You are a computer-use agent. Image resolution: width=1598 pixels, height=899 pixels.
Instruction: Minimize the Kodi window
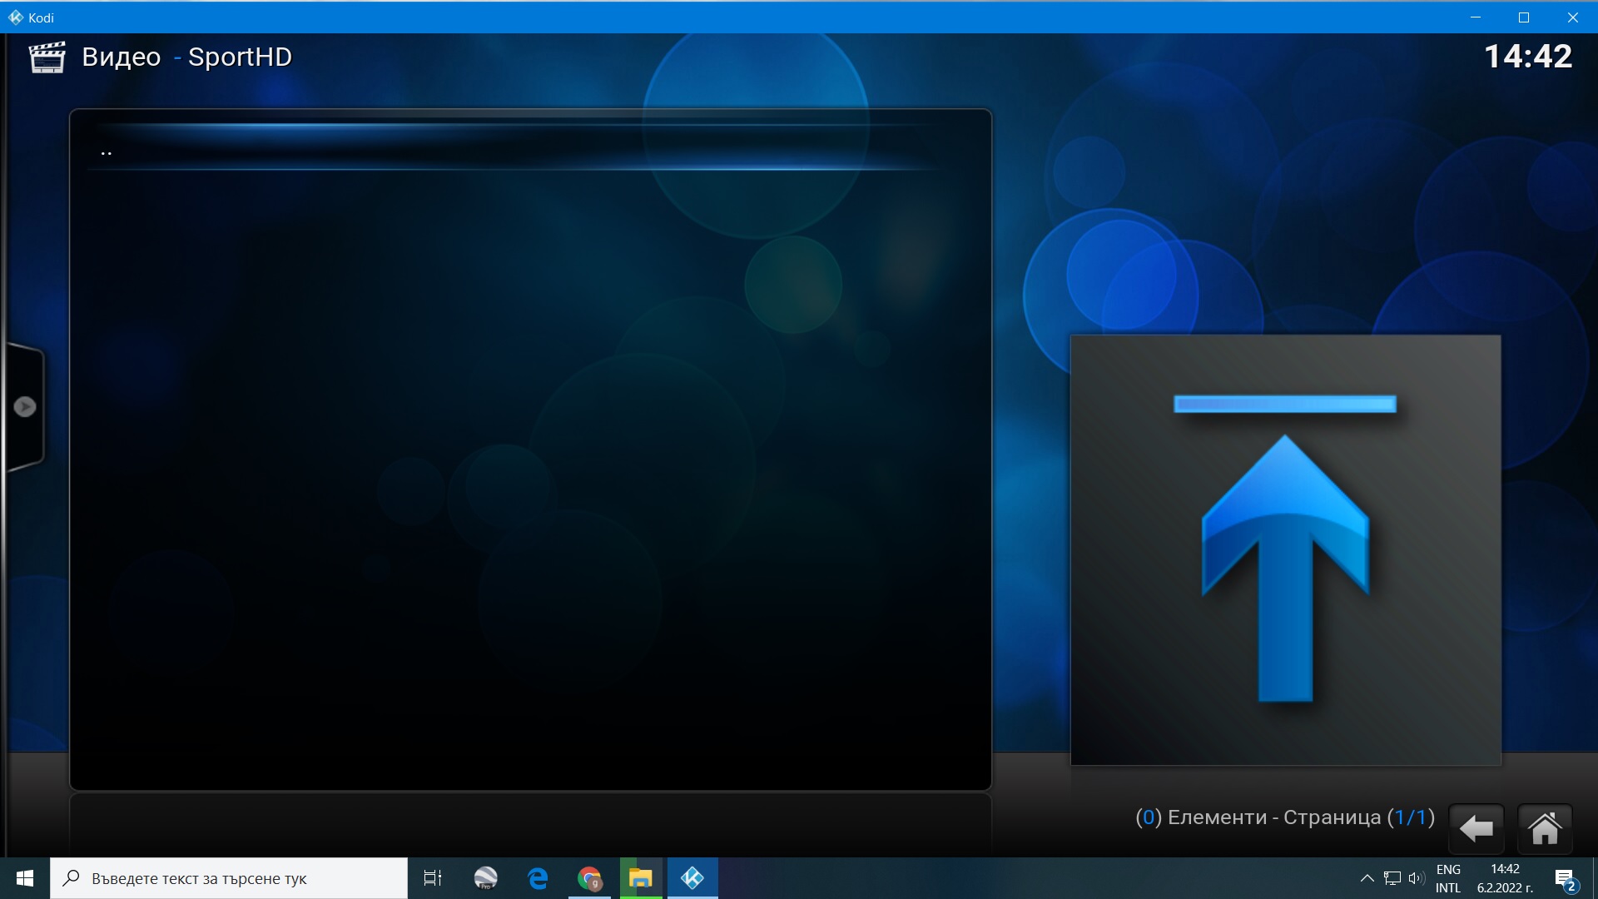point(1476,17)
